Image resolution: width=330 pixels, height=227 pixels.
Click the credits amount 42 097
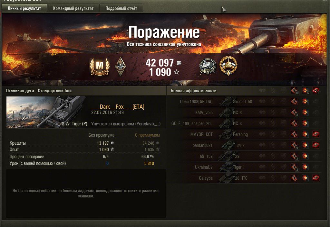[160, 63]
